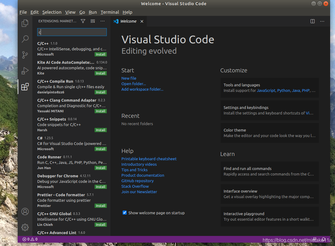This screenshot has width=335, height=246.
Task: Click the Python language support link
Action: [x=283, y=91]
